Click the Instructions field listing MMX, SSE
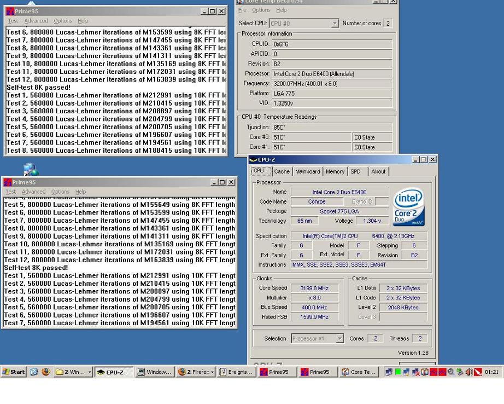This screenshot has width=504, height=404. (359, 264)
